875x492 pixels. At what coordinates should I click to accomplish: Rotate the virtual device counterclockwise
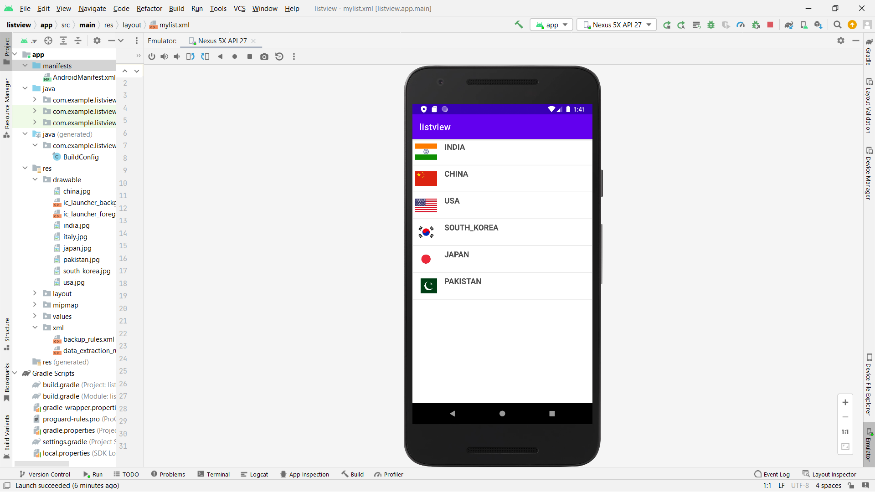coord(190,56)
